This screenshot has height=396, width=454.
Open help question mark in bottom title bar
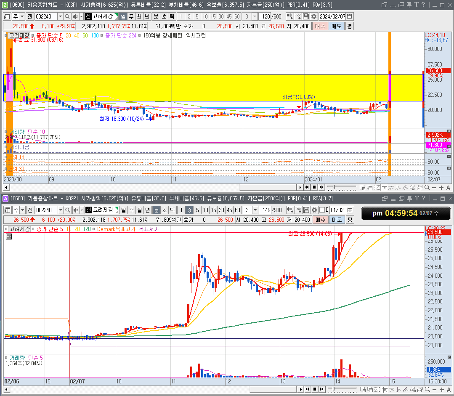pos(424,198)
